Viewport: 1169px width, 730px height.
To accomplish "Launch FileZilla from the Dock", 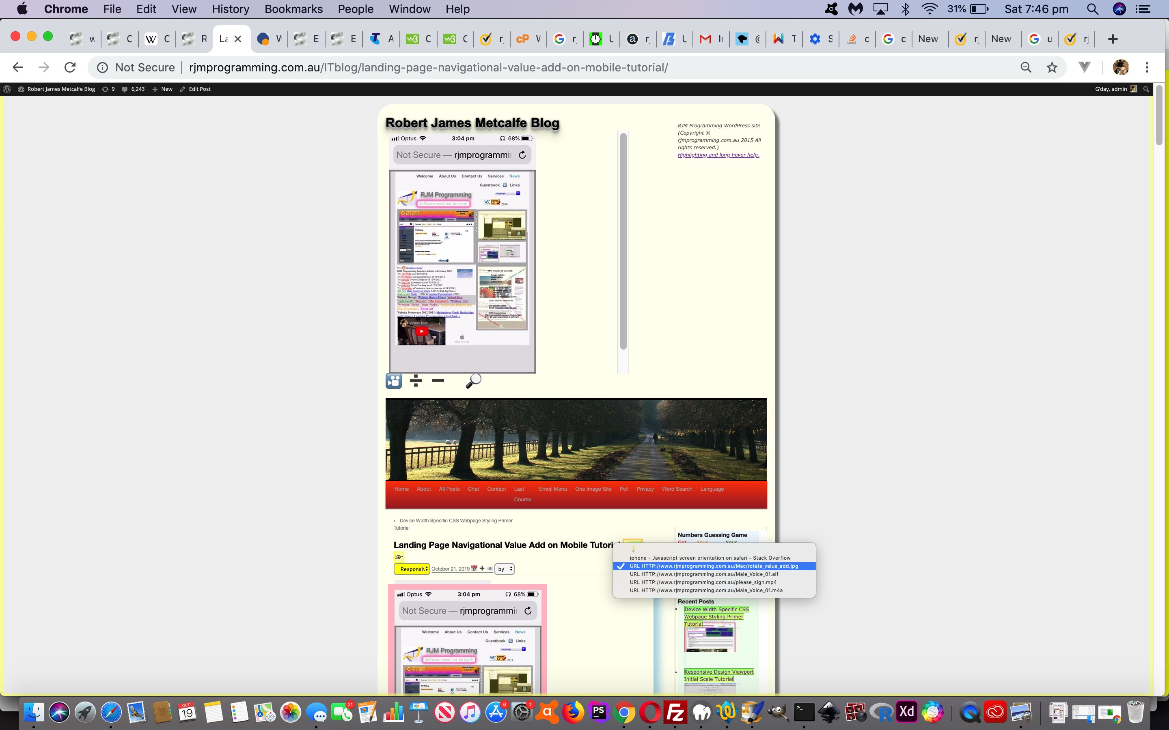I will coord(675,712).
